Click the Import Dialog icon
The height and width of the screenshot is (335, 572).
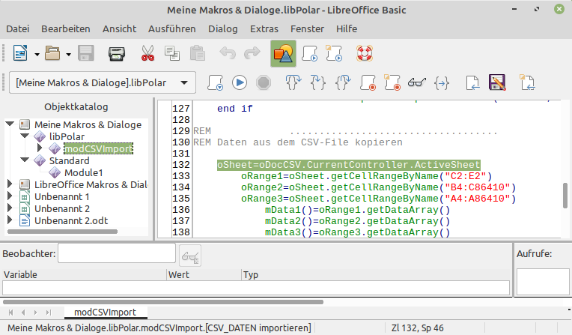pos(527,82)
